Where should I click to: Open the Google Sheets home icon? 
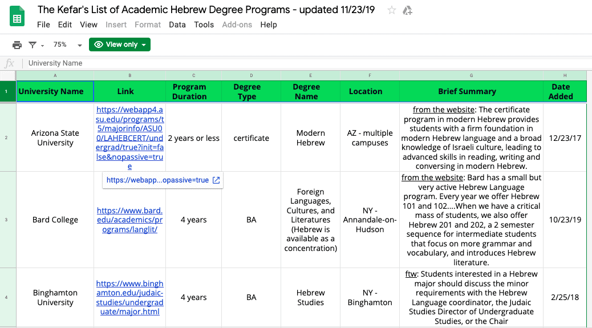[x=17, y=17]
